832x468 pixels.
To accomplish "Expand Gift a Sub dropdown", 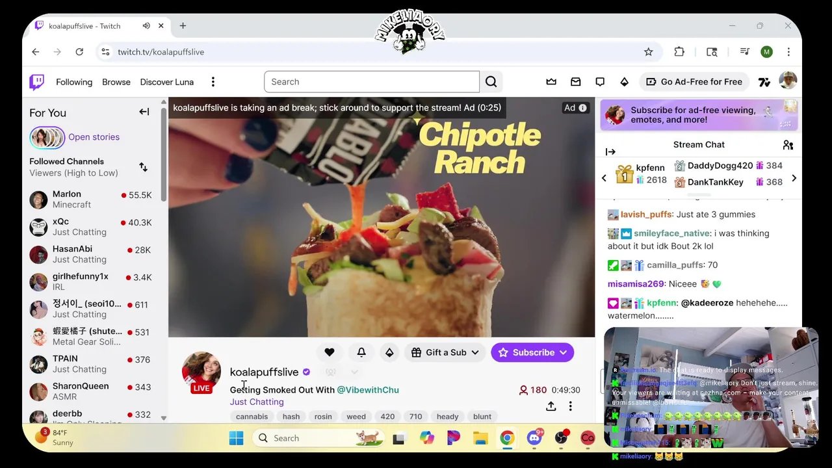I will [475, 352].
